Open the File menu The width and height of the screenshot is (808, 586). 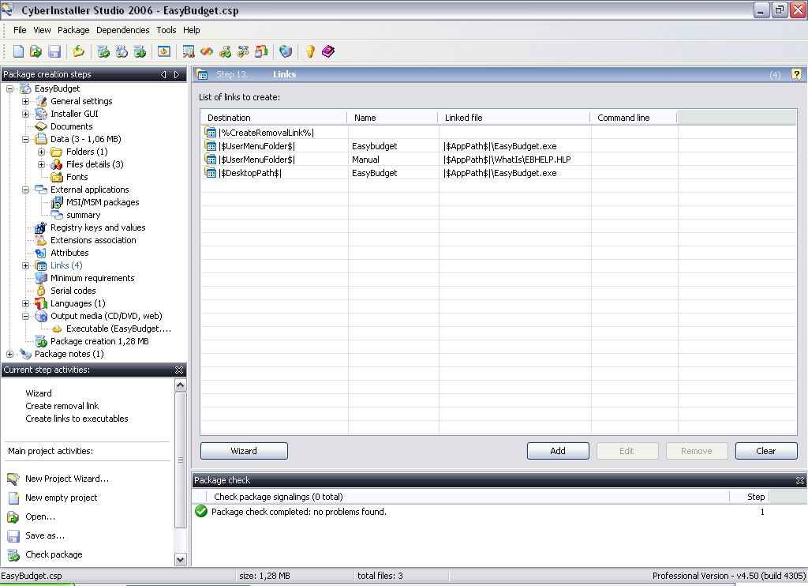(20, 30)
